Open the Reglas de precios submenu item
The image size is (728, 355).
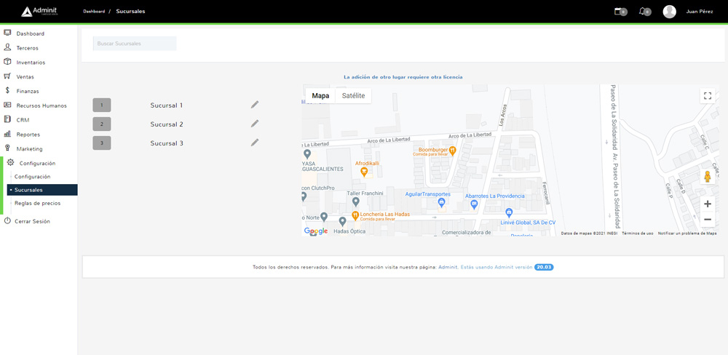pyautogui.click(x=37, y=204)
